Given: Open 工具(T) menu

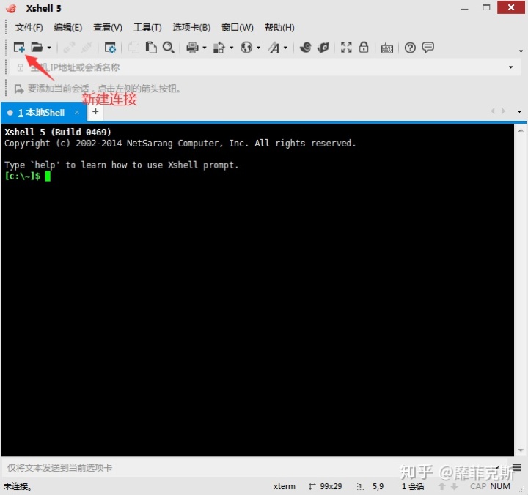Looking at the screenshot, I should [x=147, y=28].
